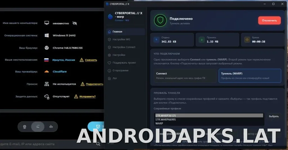
Task: Select profile STR.WARP36125 in list
Action: [x=209, y=115]
